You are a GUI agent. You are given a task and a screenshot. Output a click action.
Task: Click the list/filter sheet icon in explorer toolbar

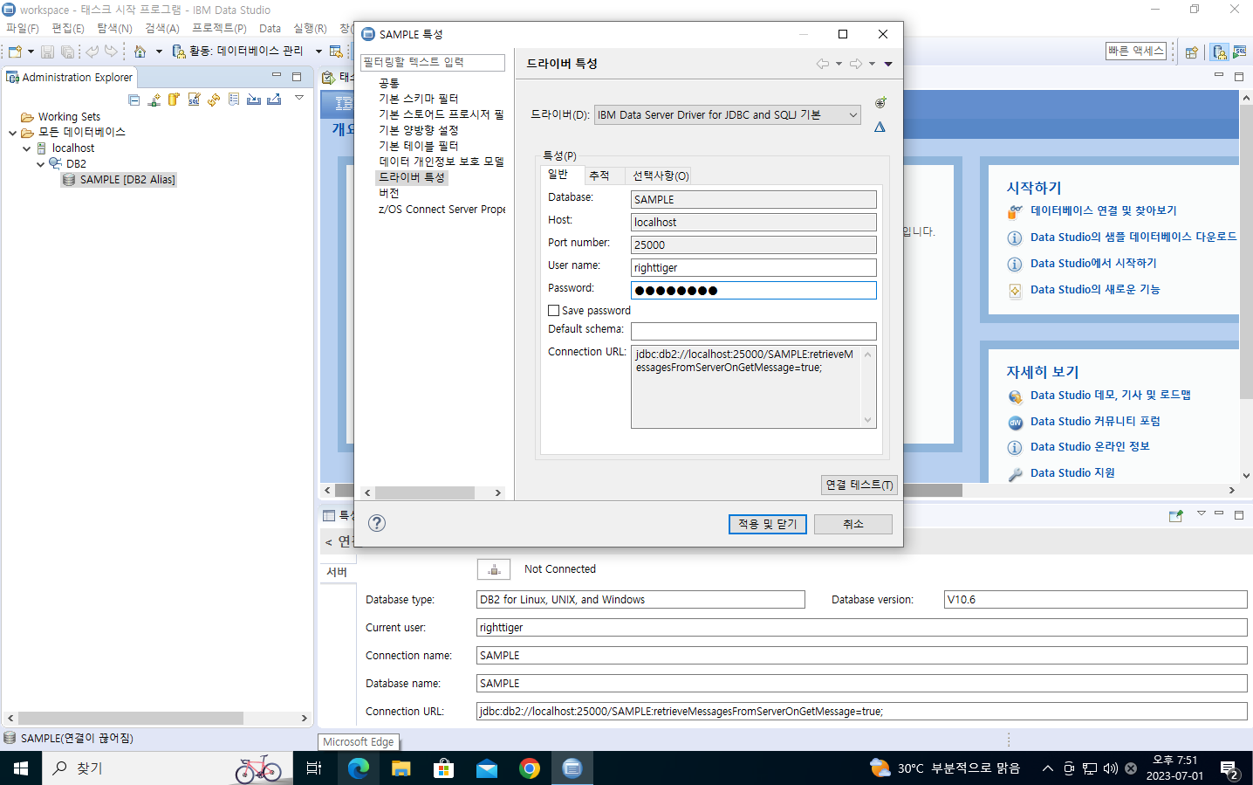(234, 100)
